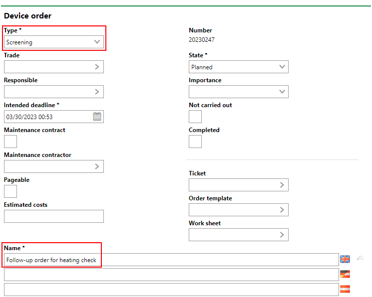Open the Responsible lookup arrow
The width and height of the screenshot is (372, 297).
click(x=97, y=92)
